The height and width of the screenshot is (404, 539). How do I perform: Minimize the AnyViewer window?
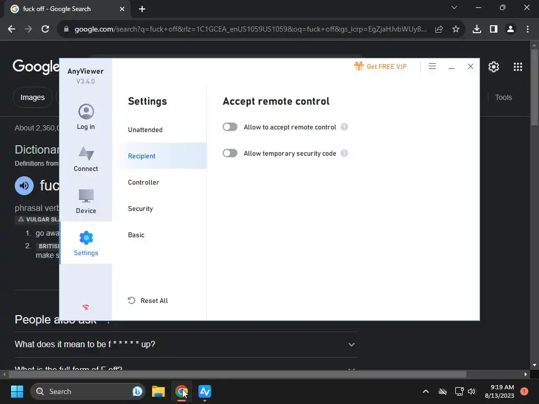451,67
